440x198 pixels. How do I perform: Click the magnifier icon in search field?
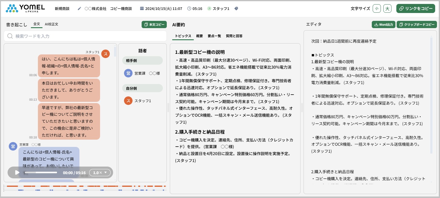[10, 36]
